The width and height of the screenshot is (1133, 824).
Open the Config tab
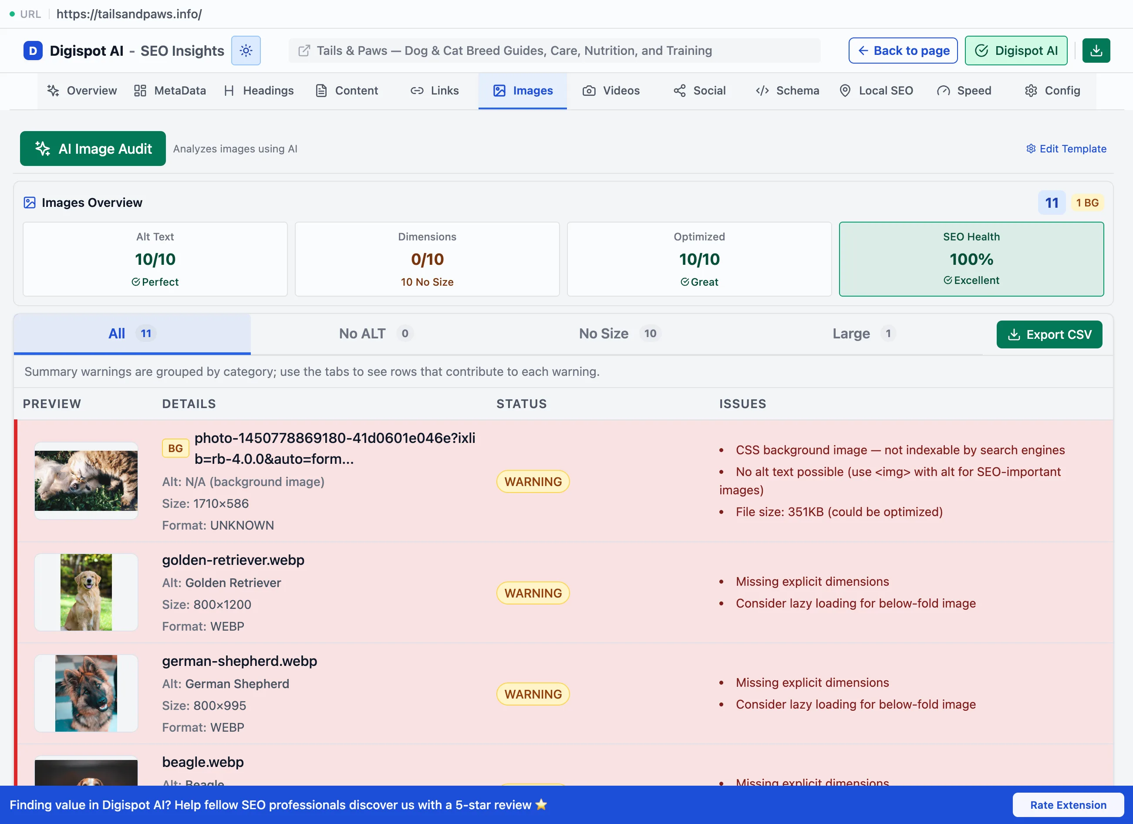(1052, 91)
